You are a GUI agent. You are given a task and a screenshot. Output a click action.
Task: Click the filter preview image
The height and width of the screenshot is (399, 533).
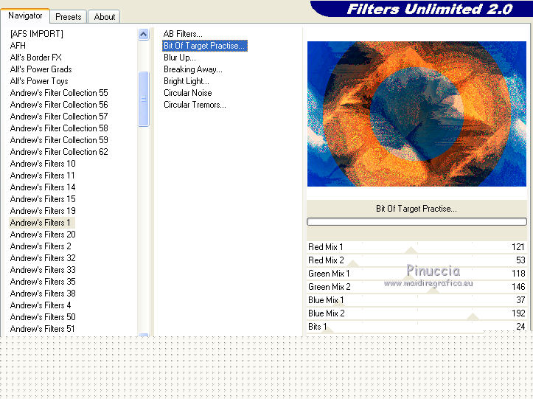point(417,114)
